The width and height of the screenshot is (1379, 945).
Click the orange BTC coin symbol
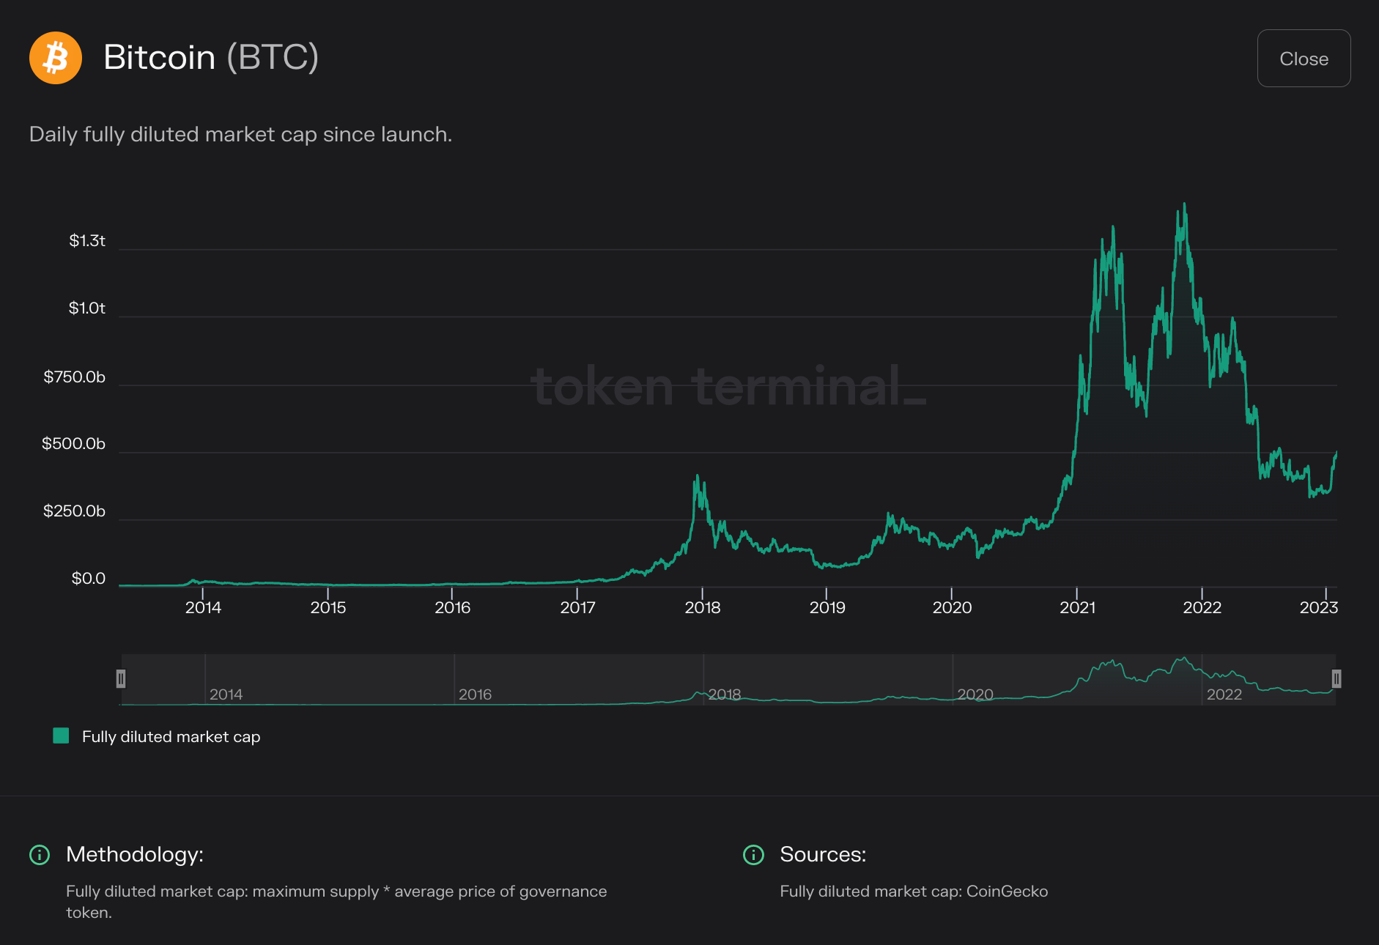pos(55,58)
